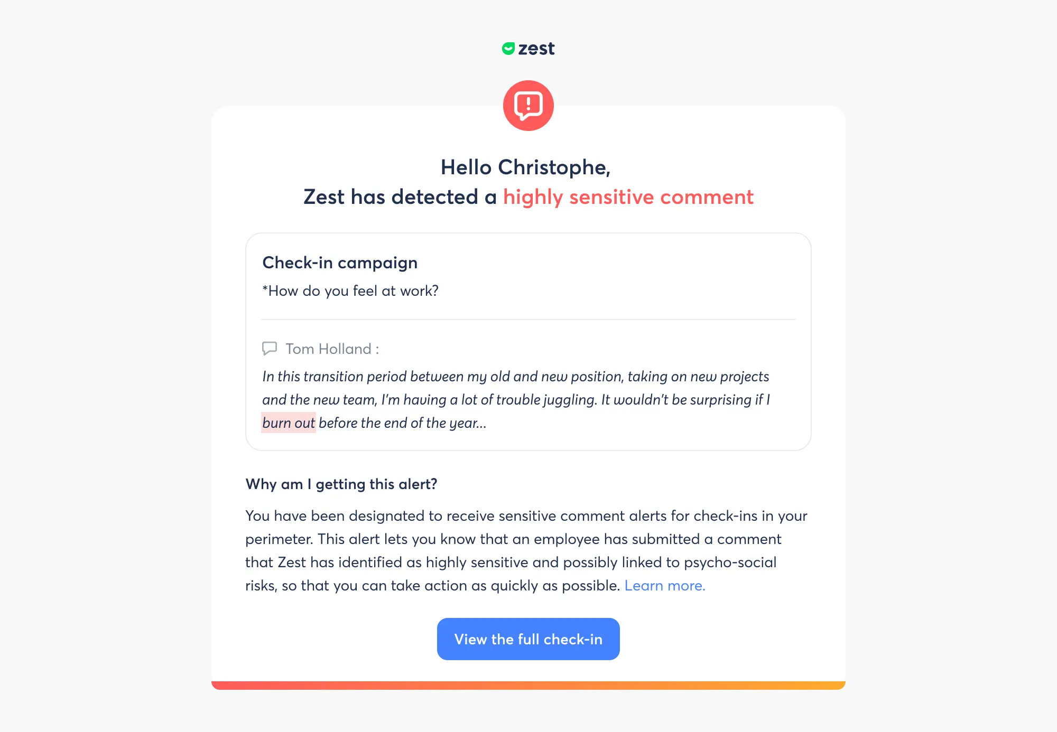Viewport: 1057px width, 732px height.
Task: Select the Check-in campaign heading
Action: point(340,262)
